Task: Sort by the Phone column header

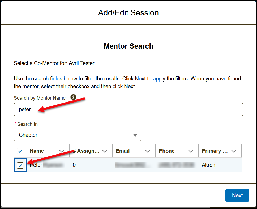Action: click(167, 151)
